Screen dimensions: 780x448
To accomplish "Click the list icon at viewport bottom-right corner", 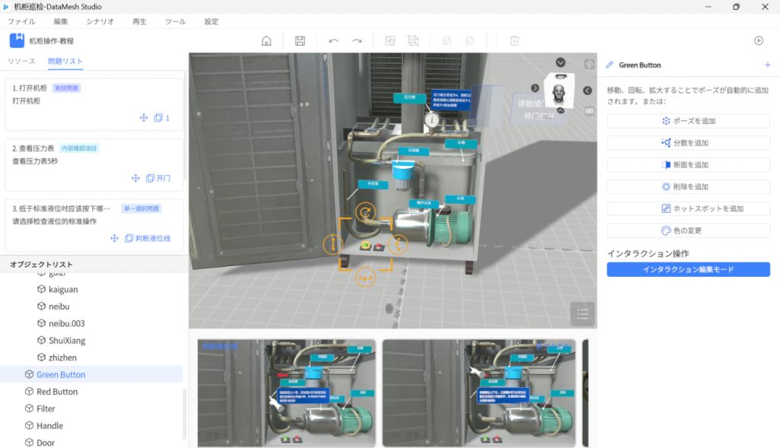I will [x=582, y=313].
